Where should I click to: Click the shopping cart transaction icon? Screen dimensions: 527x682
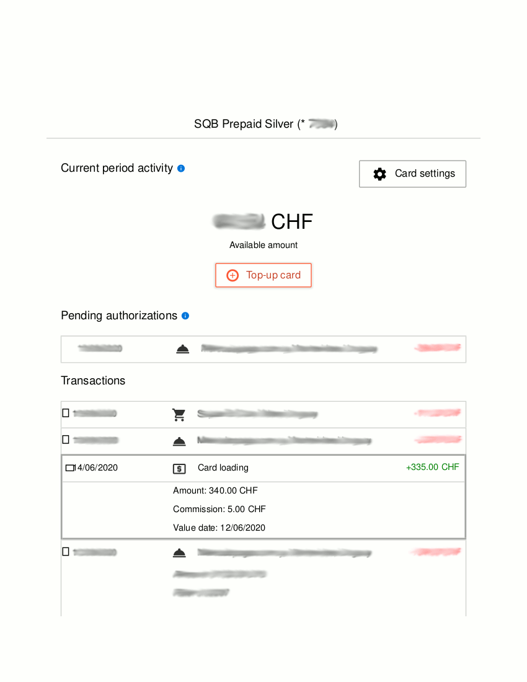click(179, 415)
